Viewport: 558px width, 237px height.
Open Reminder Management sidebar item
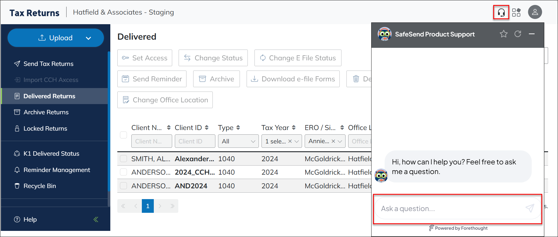[57, 170]
